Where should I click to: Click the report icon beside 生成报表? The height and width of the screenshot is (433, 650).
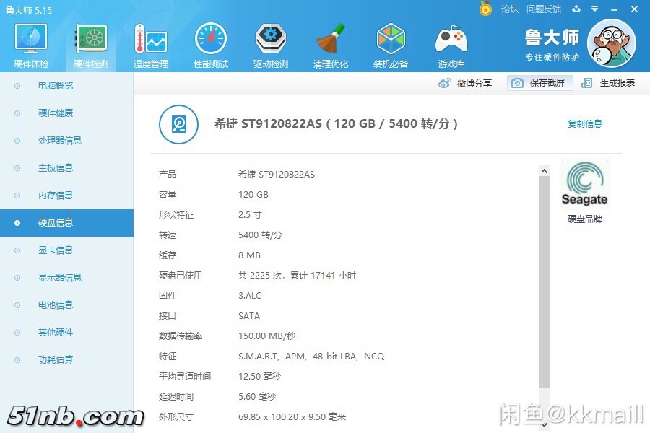(586, 83)
